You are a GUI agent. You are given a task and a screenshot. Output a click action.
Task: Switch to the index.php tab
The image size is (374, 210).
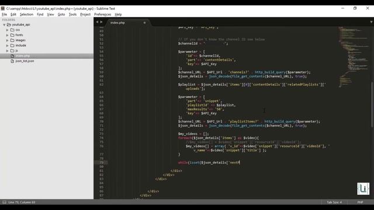(117, 23)
